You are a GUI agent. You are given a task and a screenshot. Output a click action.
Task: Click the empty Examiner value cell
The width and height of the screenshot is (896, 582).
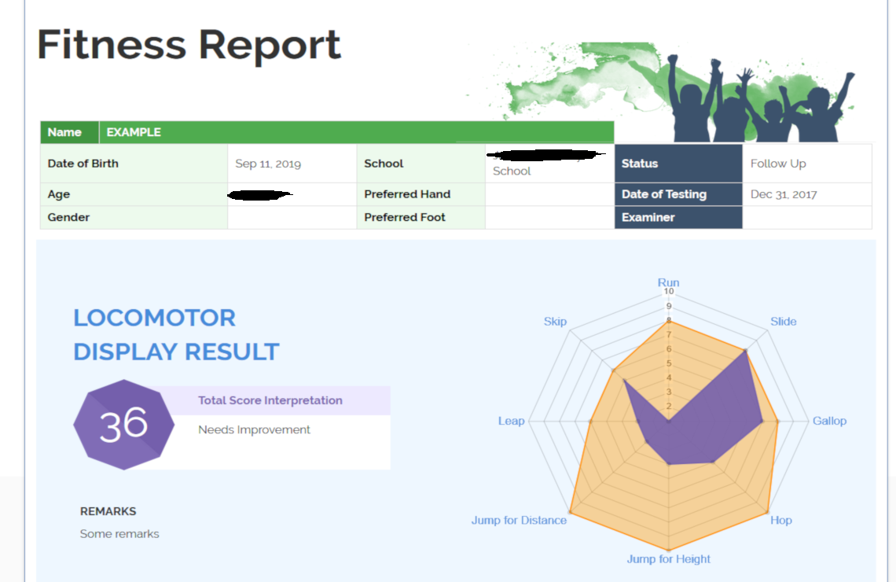(806, 217)
